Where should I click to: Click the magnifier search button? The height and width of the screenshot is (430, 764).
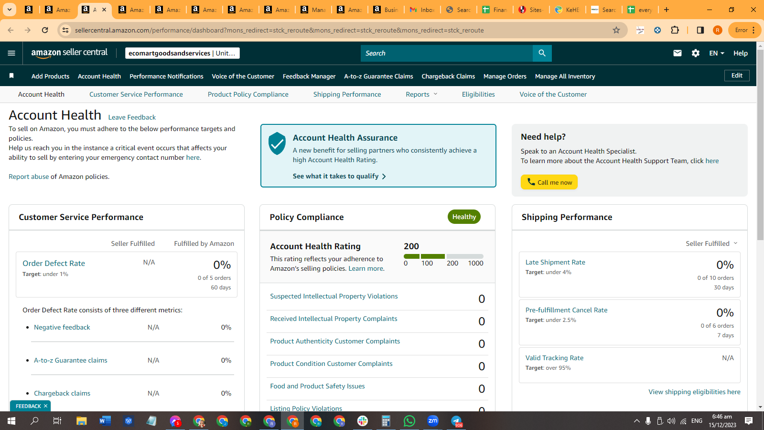(x=542, y=53)
